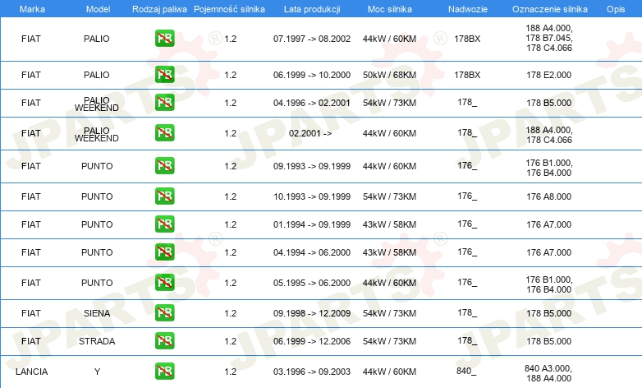Screen dimensions: 642x388
Task: Select the Y model cell
Action: tap(97, 372)
